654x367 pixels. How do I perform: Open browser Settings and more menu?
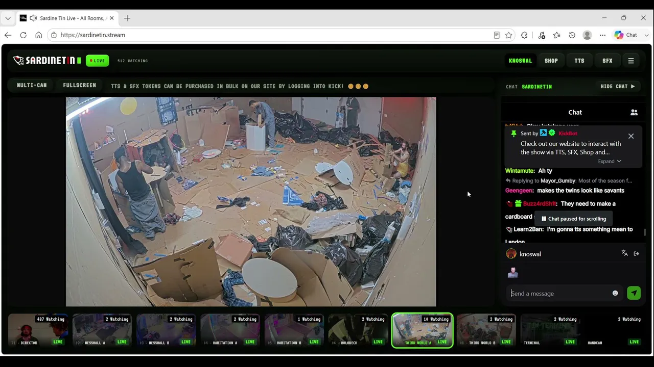(603, 35)
